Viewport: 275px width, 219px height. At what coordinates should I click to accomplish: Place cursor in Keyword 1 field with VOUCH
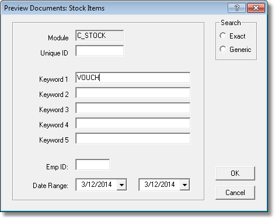tap(133, 78)
